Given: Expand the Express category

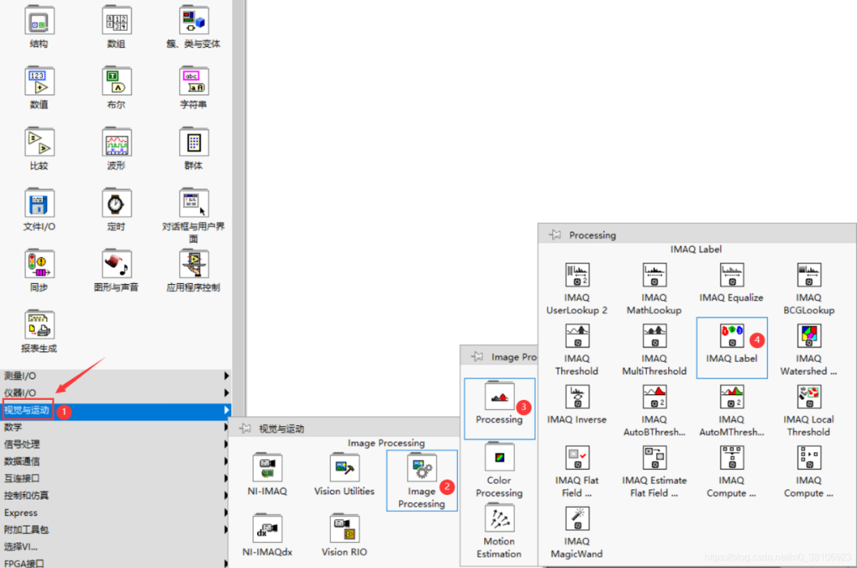Looking at the screenshot, I should 115,512.
